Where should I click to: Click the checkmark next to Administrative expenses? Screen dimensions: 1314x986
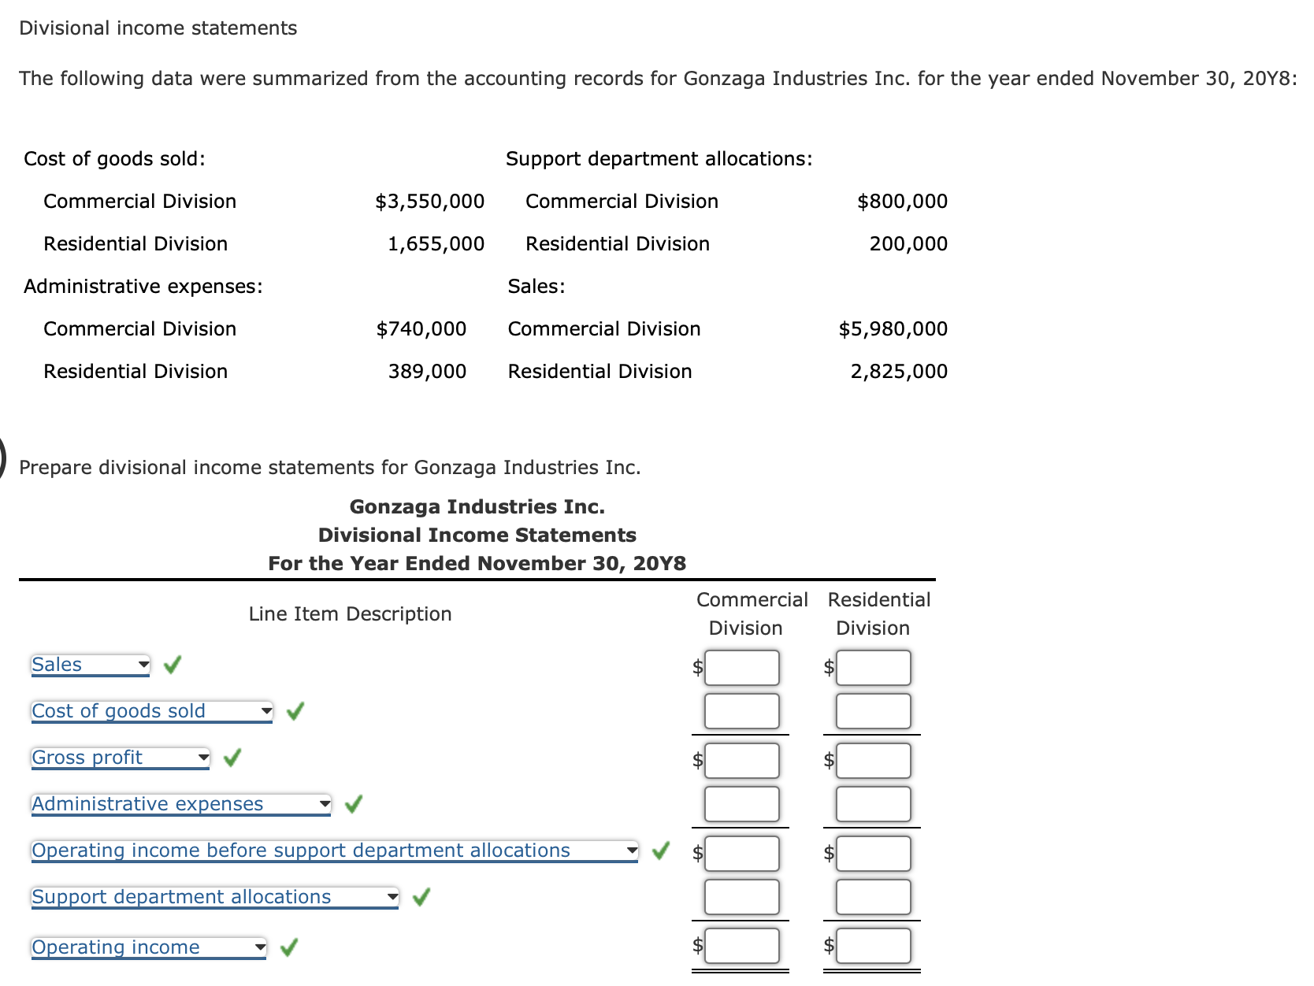coord(354,804)
